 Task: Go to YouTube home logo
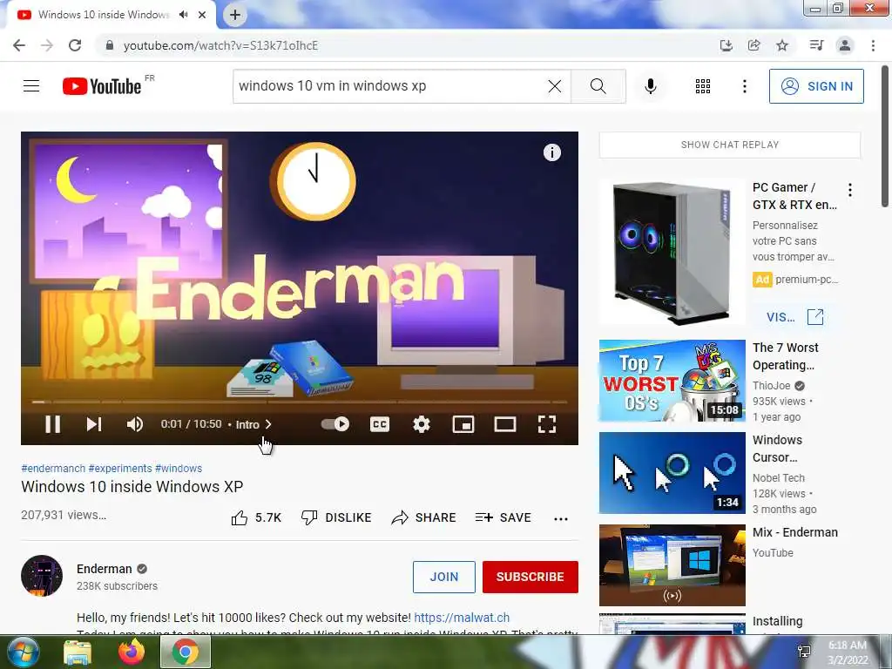[102, 86]
